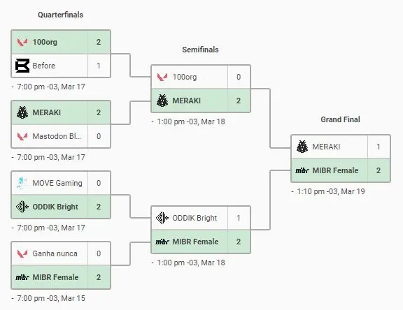Click the Before team's score of 1
Image resolution: width=403 pixels, height=310 pixels.
[x=99, y=66]
